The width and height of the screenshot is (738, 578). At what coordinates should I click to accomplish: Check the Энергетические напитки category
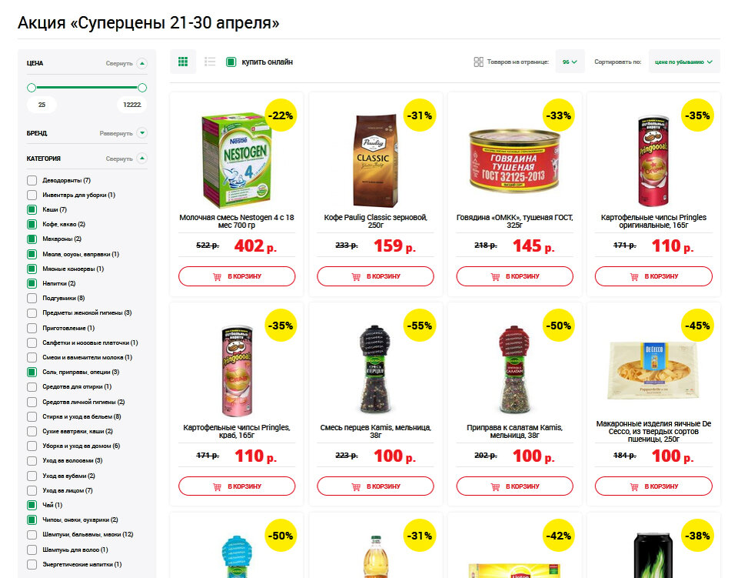click(x=32, y=564)
